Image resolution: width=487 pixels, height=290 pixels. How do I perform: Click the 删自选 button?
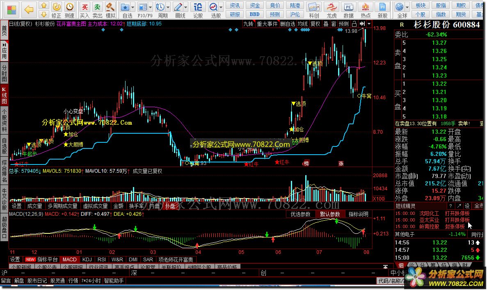[288, 24]
